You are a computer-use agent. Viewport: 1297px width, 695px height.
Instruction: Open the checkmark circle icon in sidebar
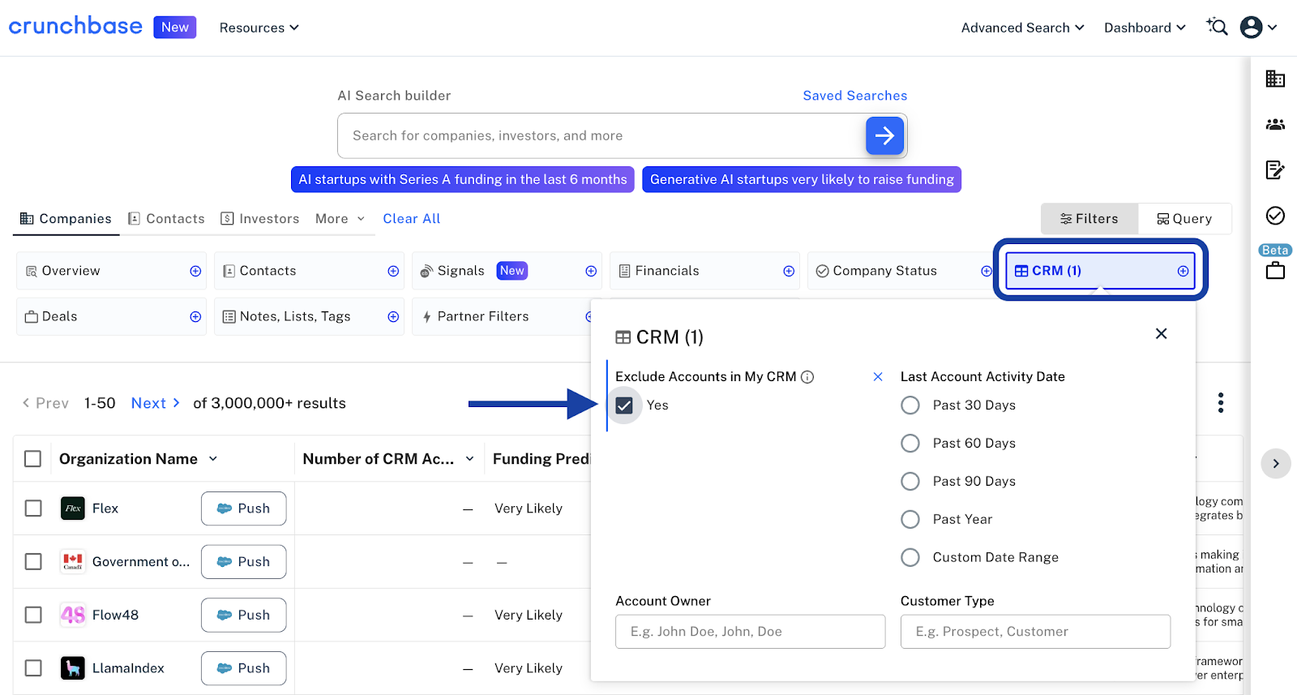(x=1275, y=215)
